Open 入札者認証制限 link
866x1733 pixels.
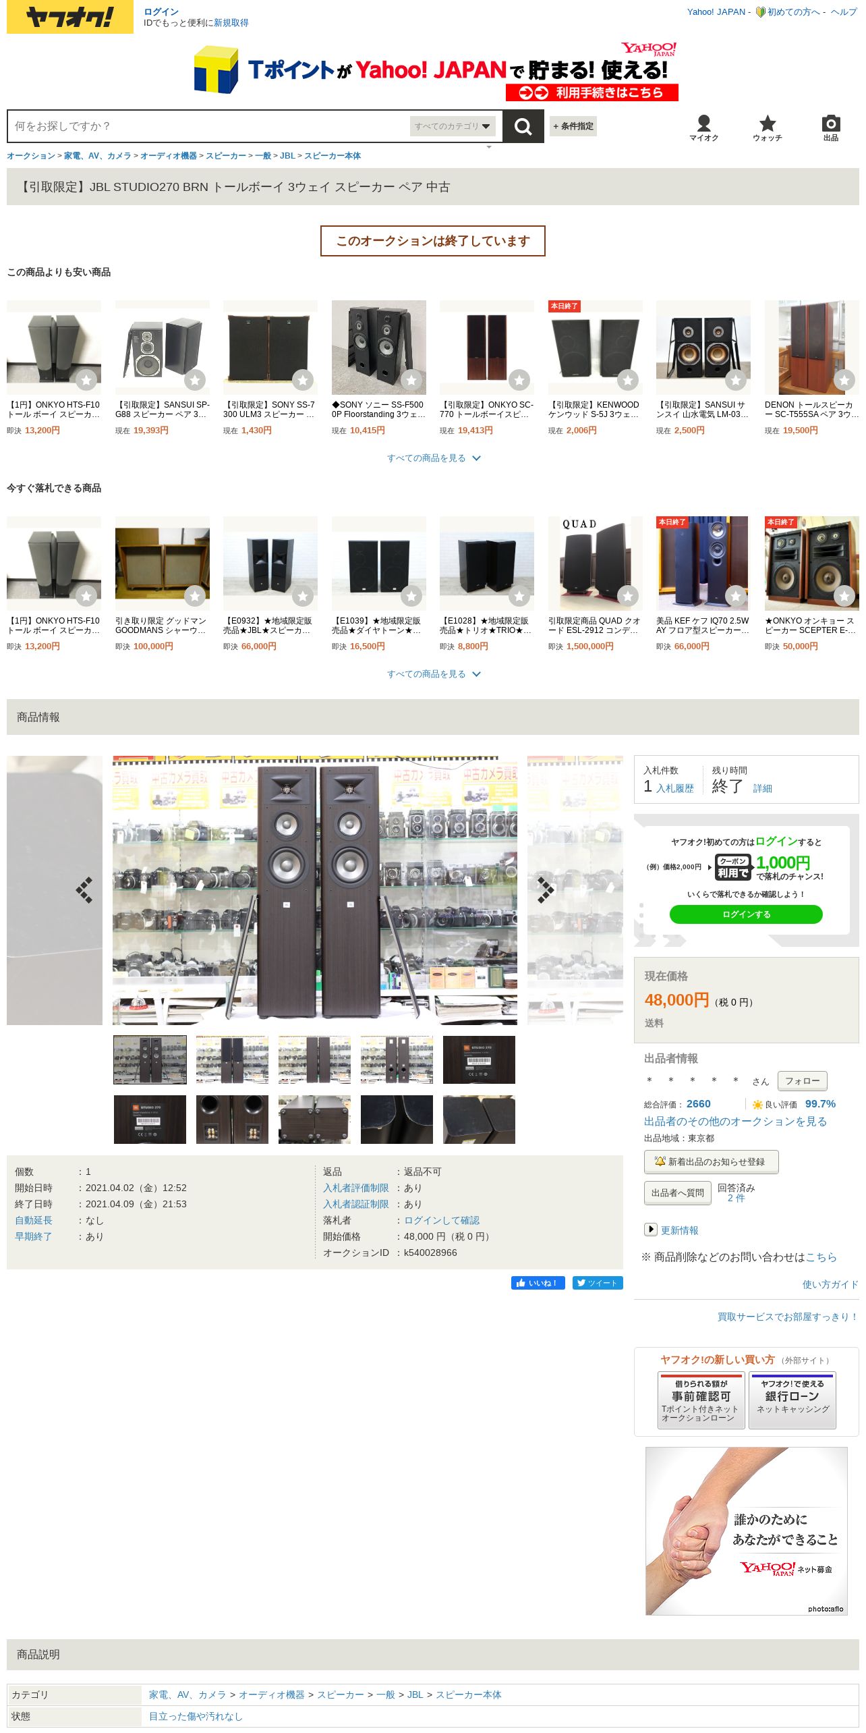pyautogui.click(x=356, y=1204)
